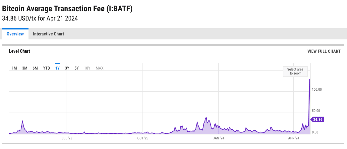Click the Level Chart heading
The width and height of the screenshot is (347, 149).
[x=20, y=51]
